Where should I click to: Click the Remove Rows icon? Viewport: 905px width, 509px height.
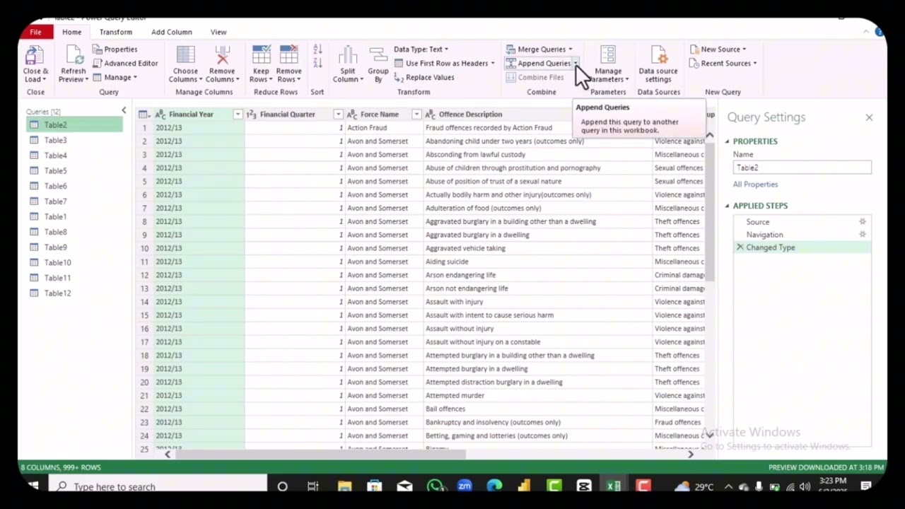pyautogui.click(x=288, y=56)
